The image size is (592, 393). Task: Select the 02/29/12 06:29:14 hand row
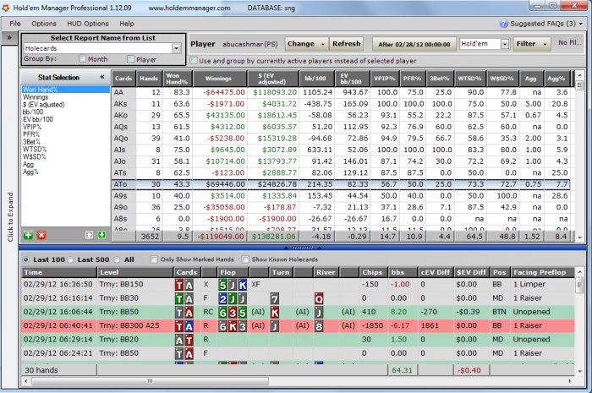coord(299,340)
